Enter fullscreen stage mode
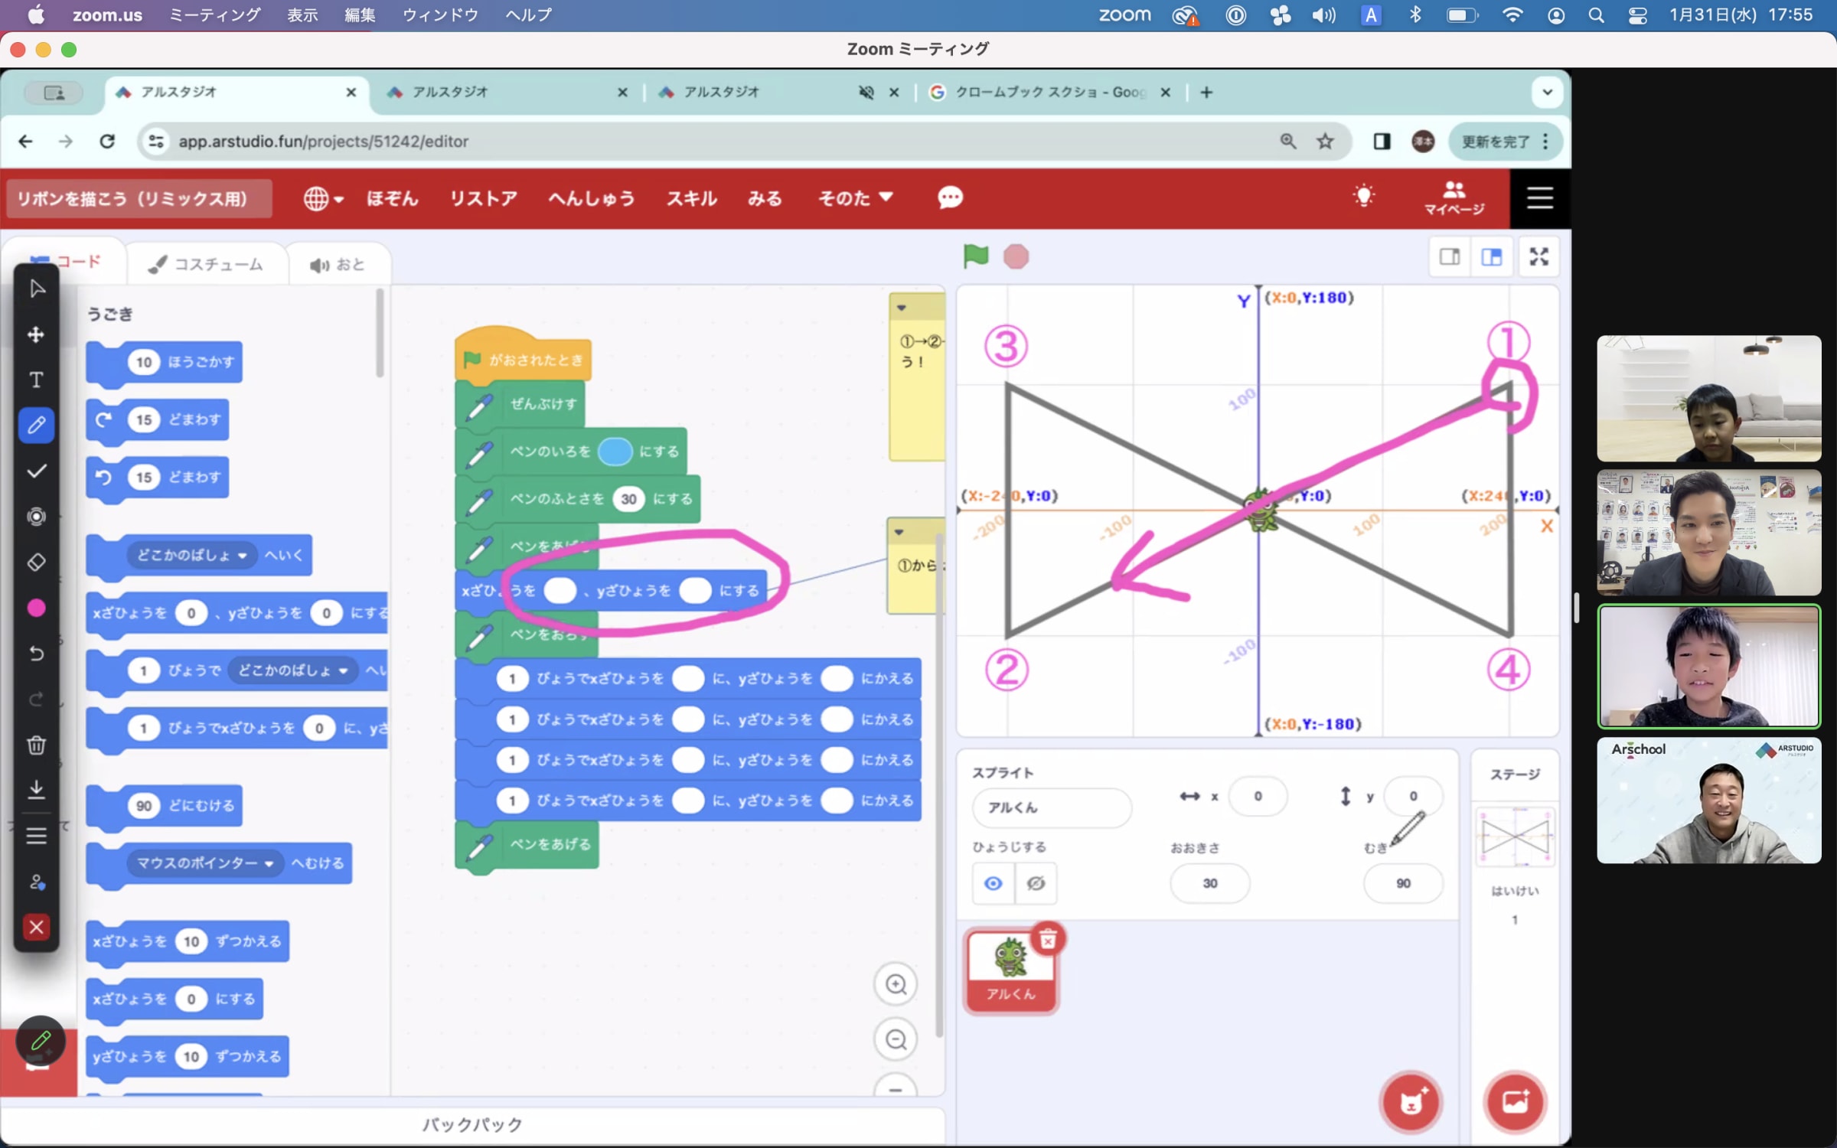Image resolution: width=1837 pixels, height=1148 pixels. click(1538, 256)
